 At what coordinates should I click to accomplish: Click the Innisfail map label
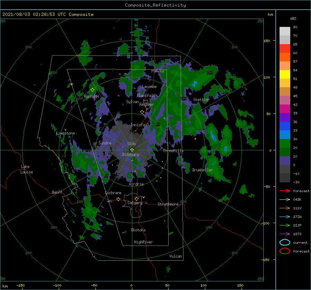coord(140,125)
